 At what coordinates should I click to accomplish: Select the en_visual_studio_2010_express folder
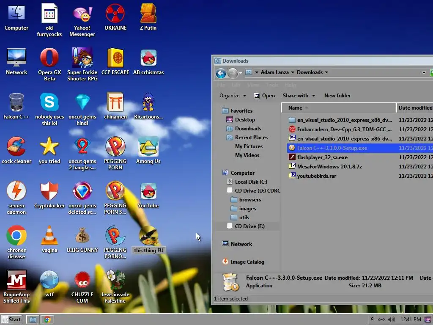[360, 120]
